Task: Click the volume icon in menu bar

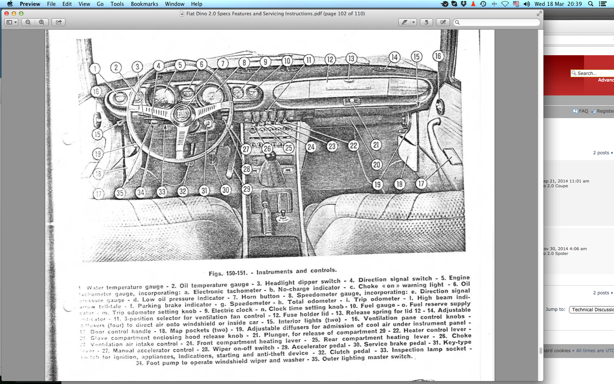Action: 526,4
